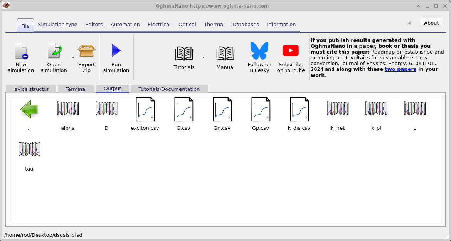The width and height of the screenshot is (451, 241).
Task: Expand the Open simulation dropdown arrow
Action: click(72, 57)
